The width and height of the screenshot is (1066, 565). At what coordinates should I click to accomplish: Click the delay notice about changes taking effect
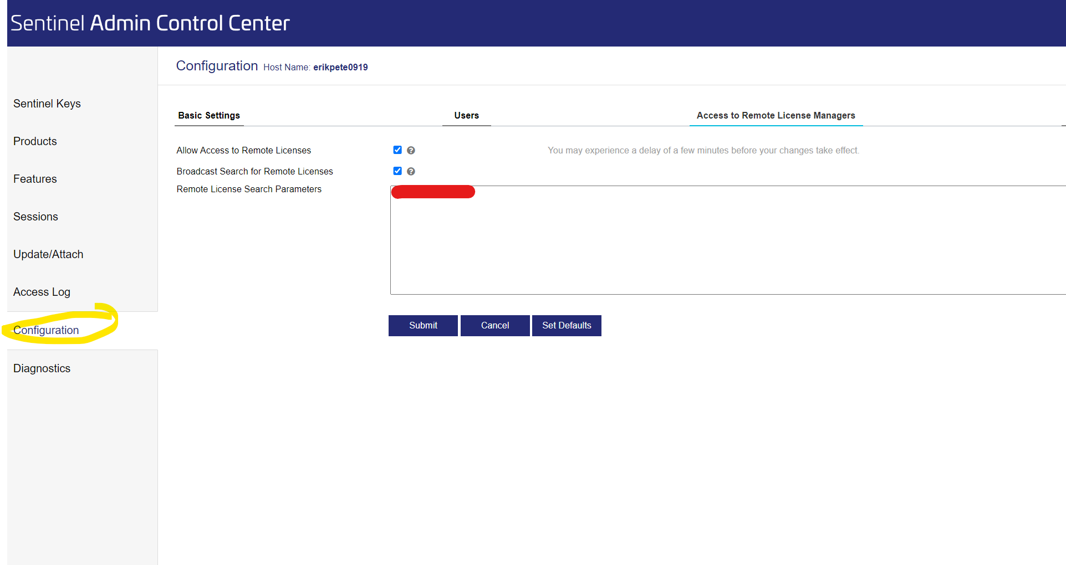click(x=703, y=150)
